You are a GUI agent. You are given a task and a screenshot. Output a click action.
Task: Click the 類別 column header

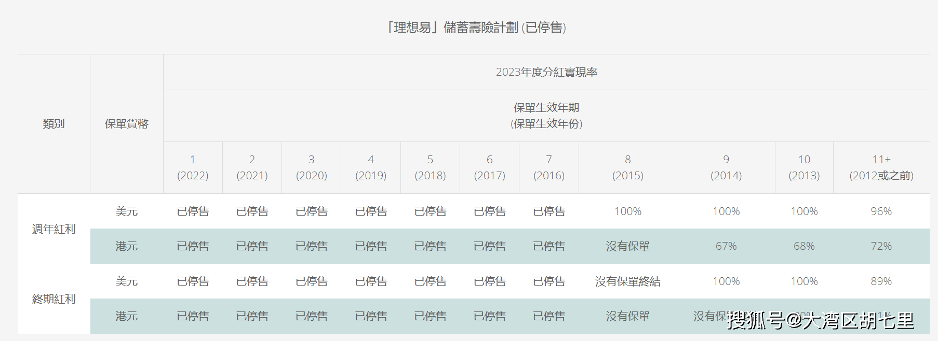[x=53, y=124]
